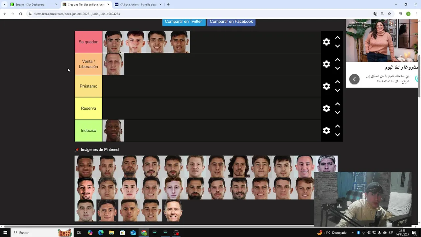Click Compartir en Facebook button
The width and height of the screenshot is (421, 237).
click(x=231, y=22)
